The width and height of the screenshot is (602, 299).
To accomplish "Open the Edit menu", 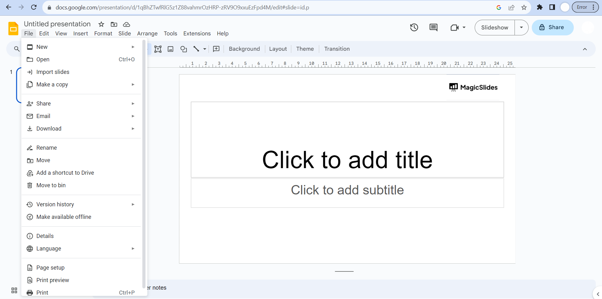I will [x=44, y=34].
